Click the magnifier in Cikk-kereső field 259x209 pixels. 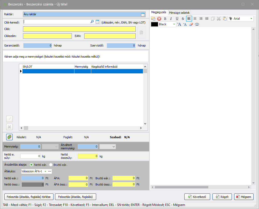[x=92, y=22]
